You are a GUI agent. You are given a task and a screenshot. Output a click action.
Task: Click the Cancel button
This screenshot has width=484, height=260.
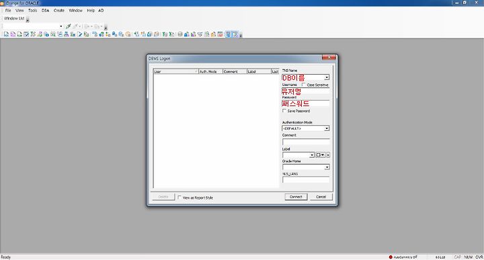[x=321, y=197]
